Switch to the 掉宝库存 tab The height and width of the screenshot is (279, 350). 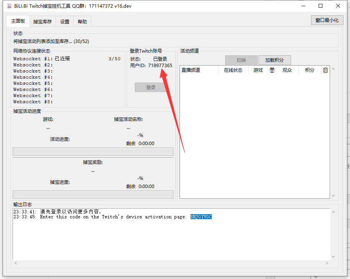click(42, 21)
